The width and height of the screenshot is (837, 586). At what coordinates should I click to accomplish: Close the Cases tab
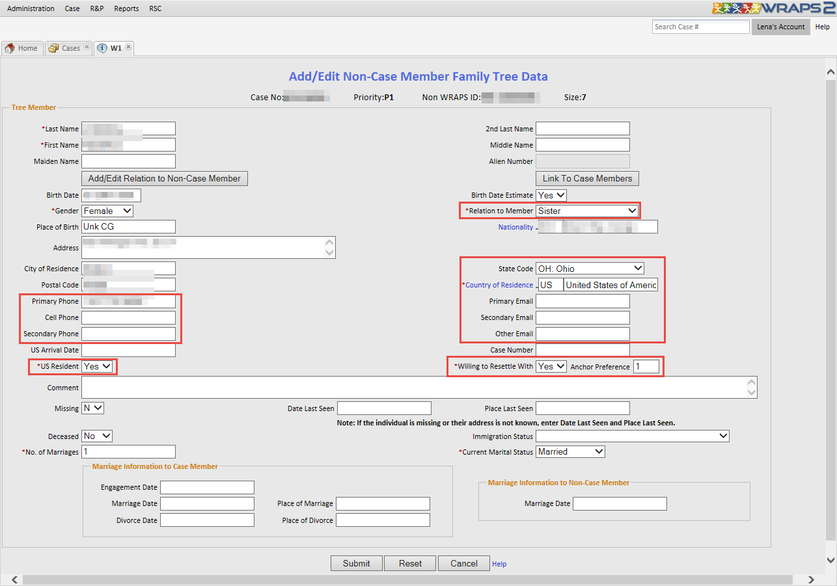point(87,47)
